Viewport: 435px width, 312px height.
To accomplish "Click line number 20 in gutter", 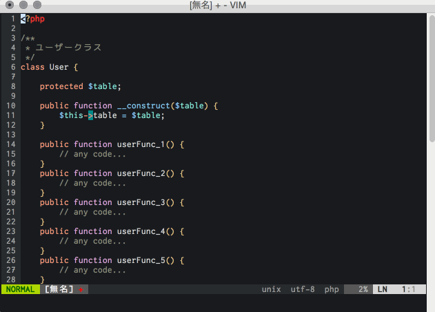I will [x=11, y=202].
